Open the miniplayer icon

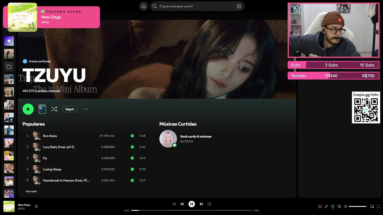point(372,206)
